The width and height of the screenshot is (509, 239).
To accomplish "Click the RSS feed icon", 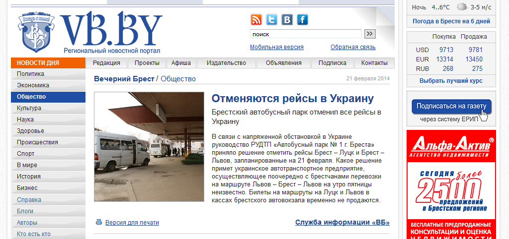I will (x=256, y=20).
